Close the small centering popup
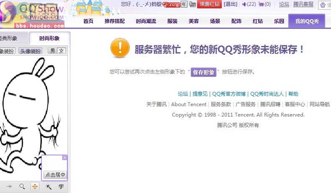Screen dimensions: 331x193 pos(65,157)
